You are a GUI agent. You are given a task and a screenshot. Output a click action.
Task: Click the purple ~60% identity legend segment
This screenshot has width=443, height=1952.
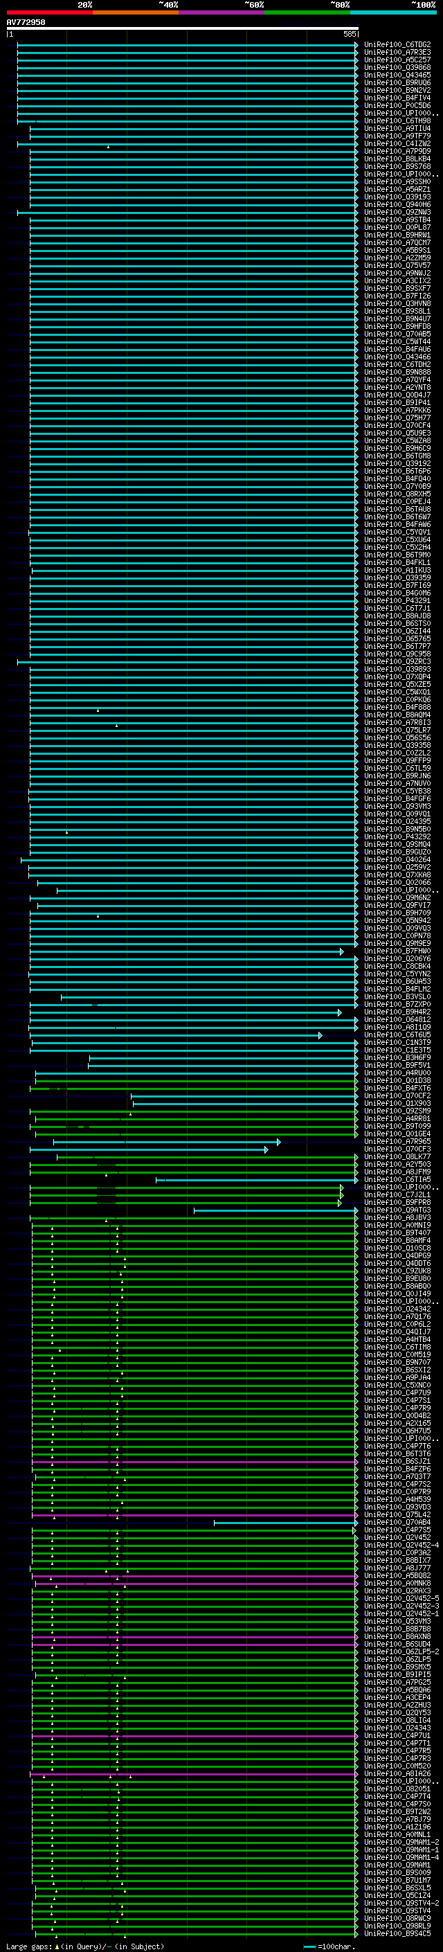tap(222, 12)
